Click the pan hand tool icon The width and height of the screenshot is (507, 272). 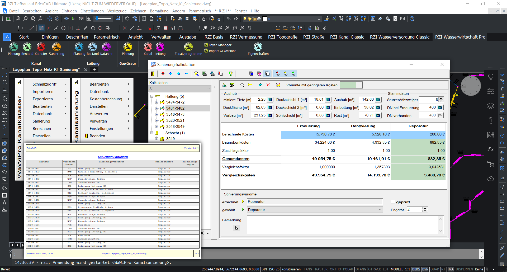point(250,28)
